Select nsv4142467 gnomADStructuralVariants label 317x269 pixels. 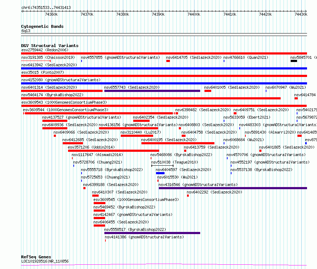click(133, 214)
